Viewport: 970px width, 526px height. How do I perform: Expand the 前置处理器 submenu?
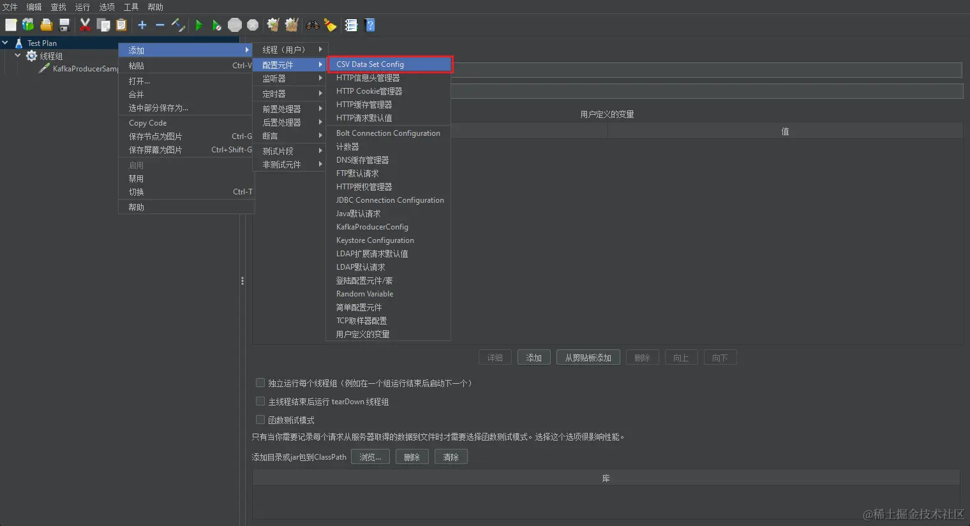(290, 109)
